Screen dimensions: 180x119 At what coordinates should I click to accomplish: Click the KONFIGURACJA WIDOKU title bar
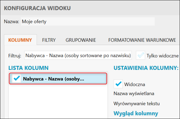click(x=90, y=8)
